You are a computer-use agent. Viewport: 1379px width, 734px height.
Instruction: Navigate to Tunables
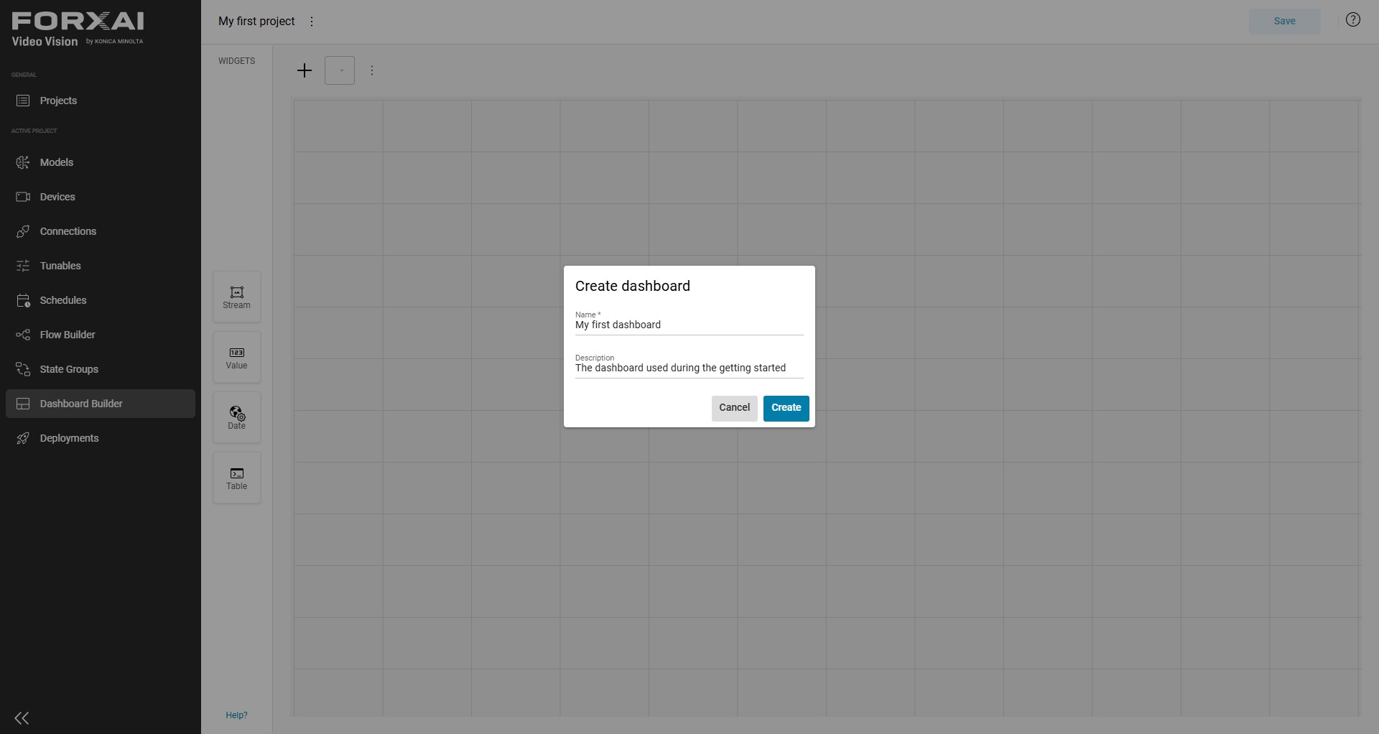101,266
